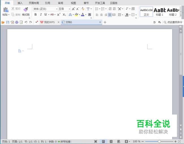Screen dimensions: 184x144
Task: Apply the 标题 1 style
Action: 159,12
